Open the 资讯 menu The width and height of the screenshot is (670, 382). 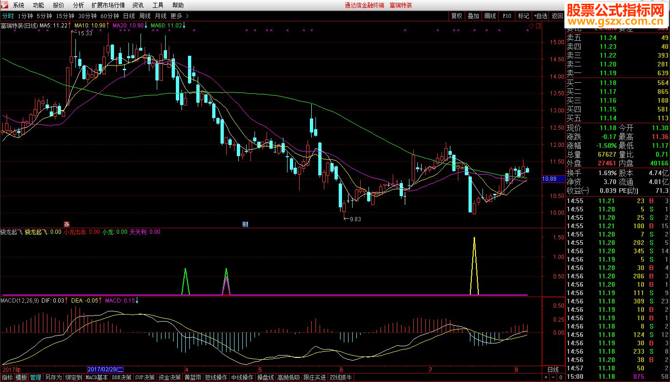tap(138, 5)
